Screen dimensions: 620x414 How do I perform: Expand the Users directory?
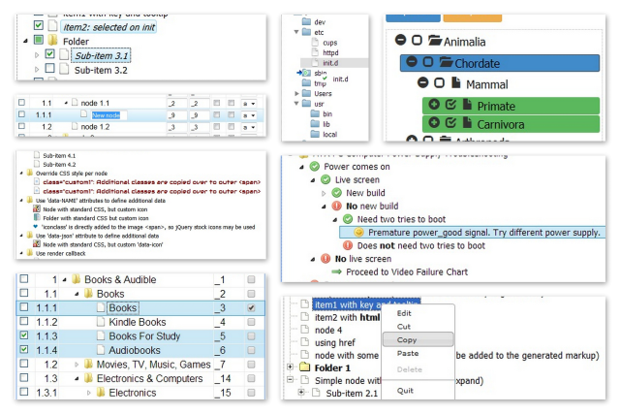[296, 93]
